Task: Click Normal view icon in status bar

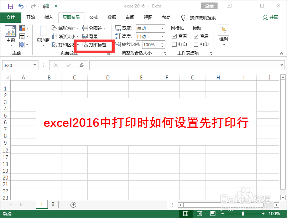Action: [x=186, y=213]
